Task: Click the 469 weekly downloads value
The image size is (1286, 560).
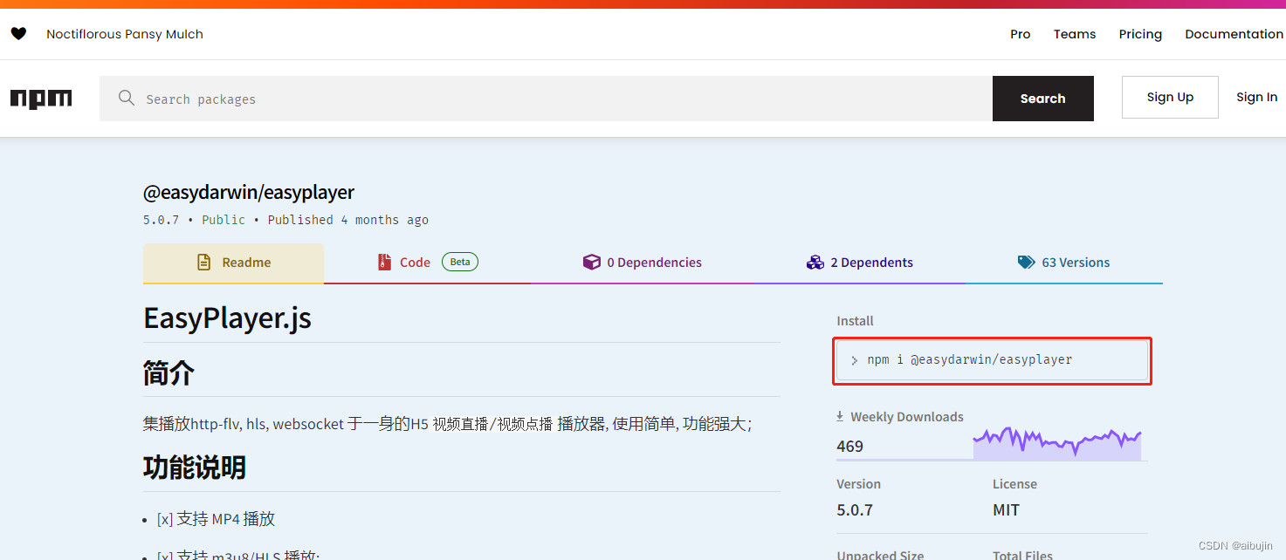Action: click(849, 447)
